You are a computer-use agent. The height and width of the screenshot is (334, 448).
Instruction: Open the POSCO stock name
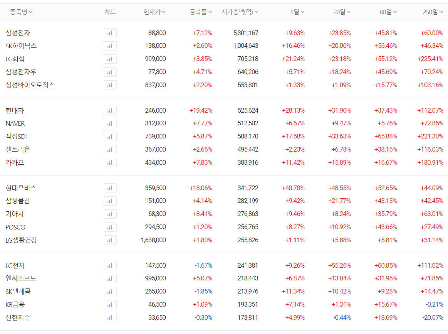[15, 227]
